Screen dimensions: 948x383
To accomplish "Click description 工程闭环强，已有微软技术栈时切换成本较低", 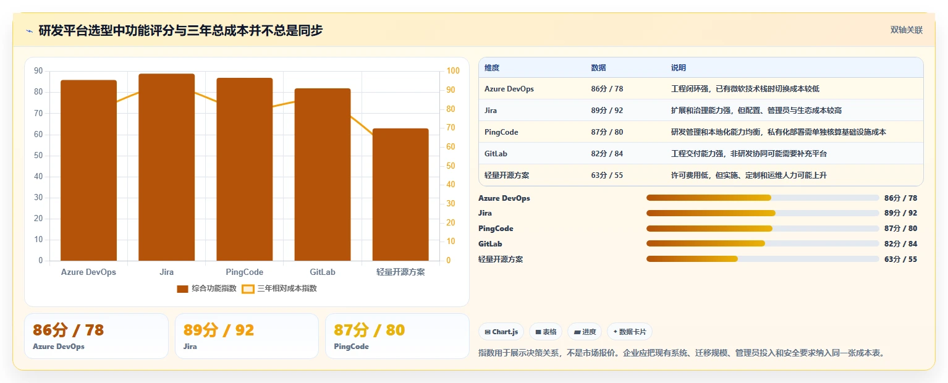I will pyautogui.click(x=745, y=89).
